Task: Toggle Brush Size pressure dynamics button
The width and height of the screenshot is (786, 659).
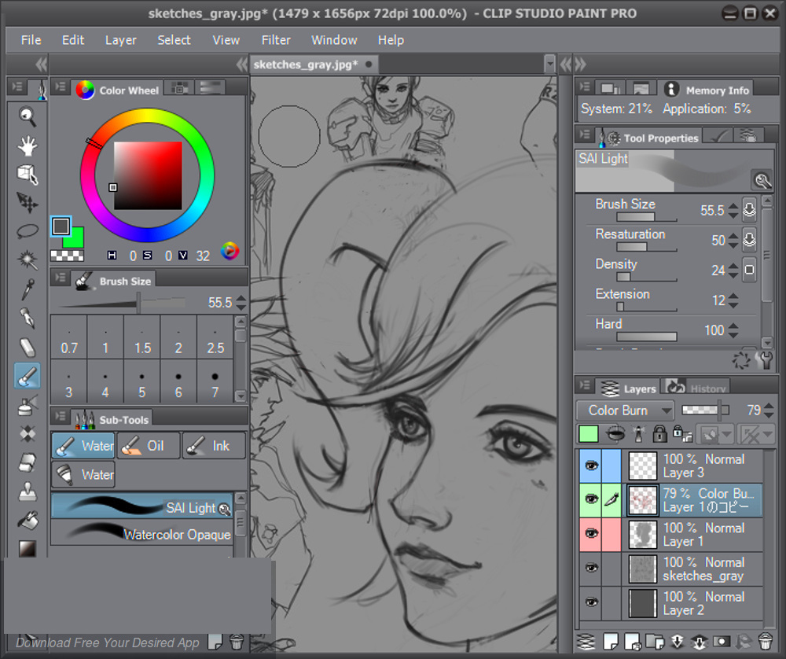Action: (x=749, y=210)
